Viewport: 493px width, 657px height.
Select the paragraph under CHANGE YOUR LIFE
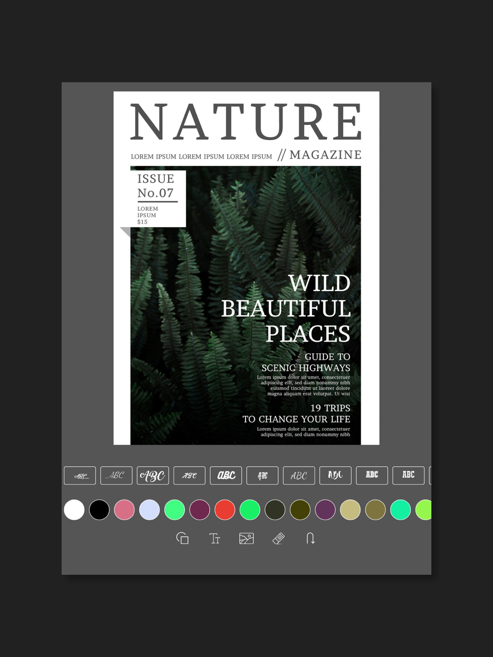[303, 432]
